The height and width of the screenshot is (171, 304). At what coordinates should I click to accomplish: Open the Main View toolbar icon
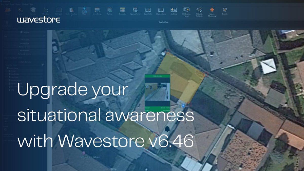[x=46, y=11]
